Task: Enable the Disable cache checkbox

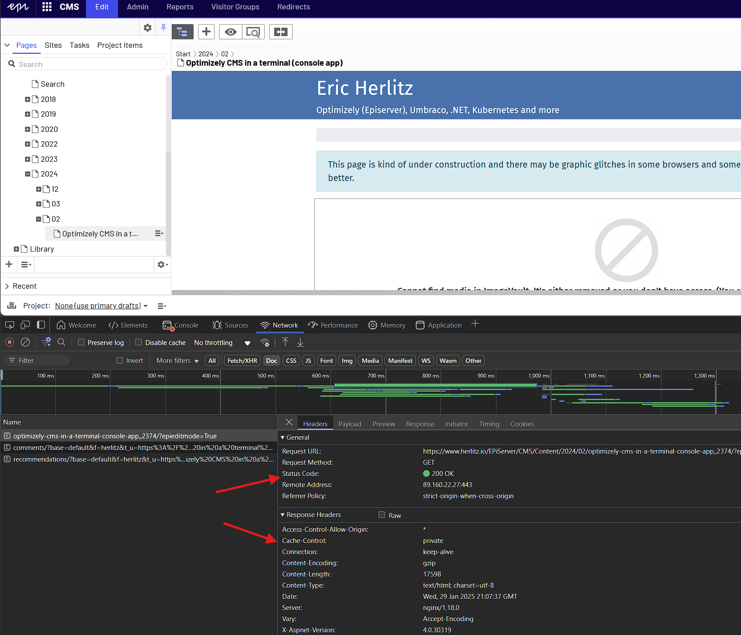Action: click(x=139, y=342)
